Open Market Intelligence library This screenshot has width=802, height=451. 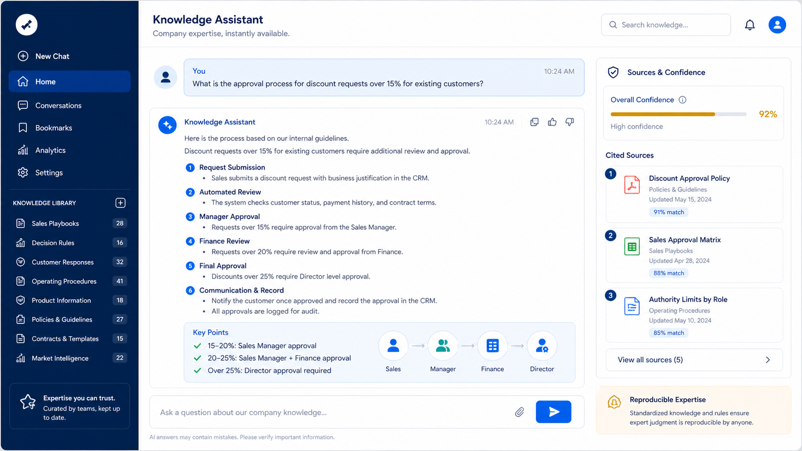point(71,358)
